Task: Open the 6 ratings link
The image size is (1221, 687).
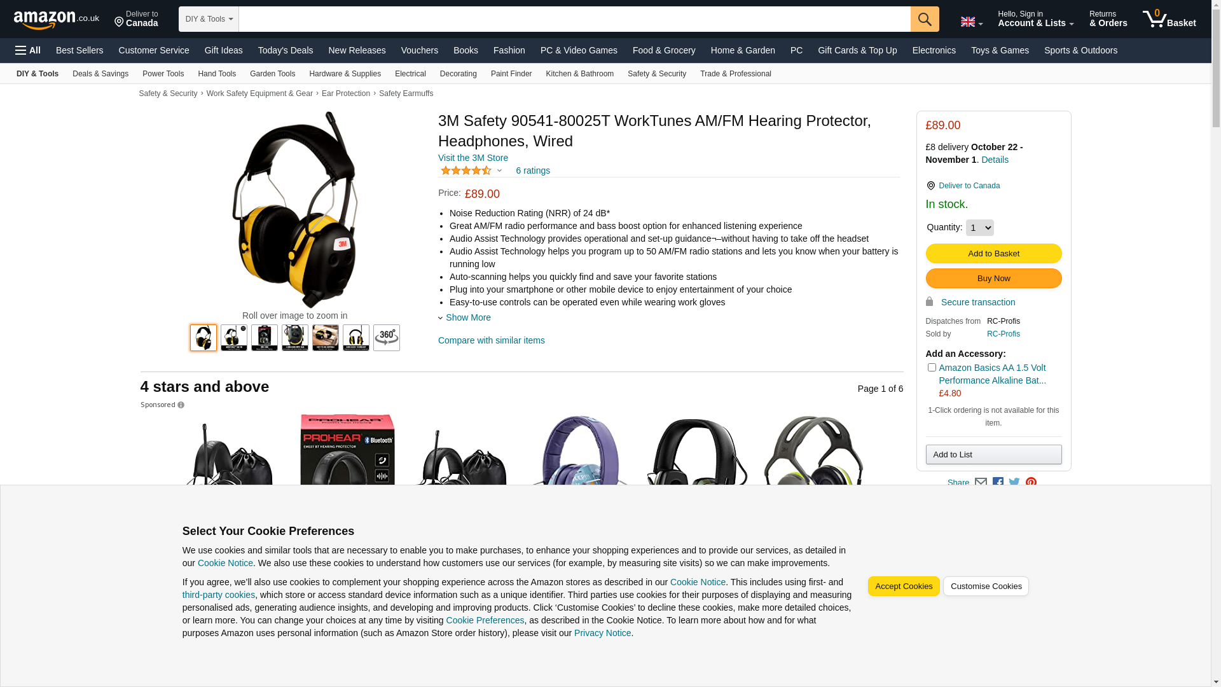Action: pos(533,170)
